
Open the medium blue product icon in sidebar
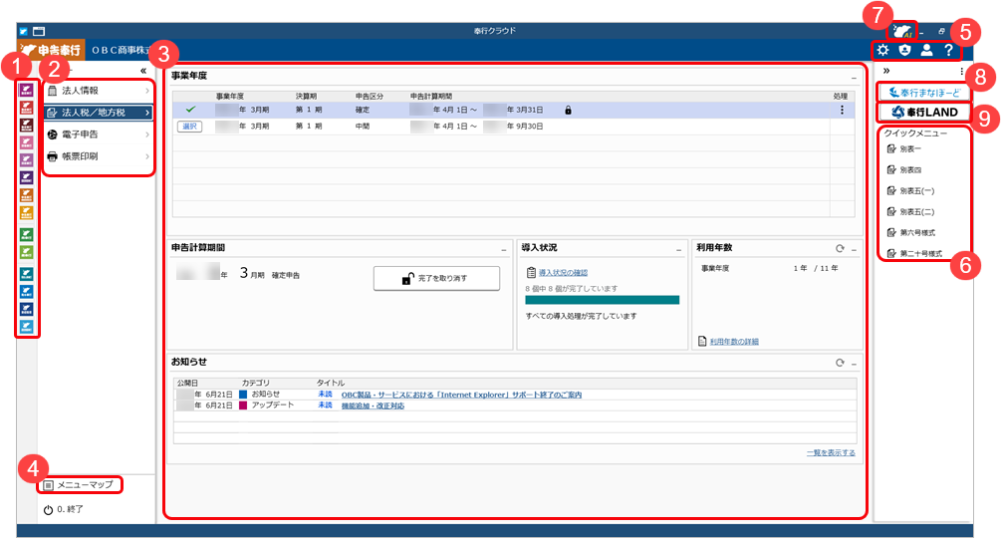pyautogui.click(x=26, y=292)
